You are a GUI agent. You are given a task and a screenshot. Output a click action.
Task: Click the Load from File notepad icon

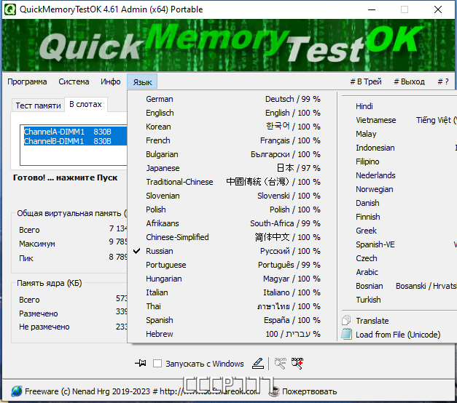click(x=346, y=334)
